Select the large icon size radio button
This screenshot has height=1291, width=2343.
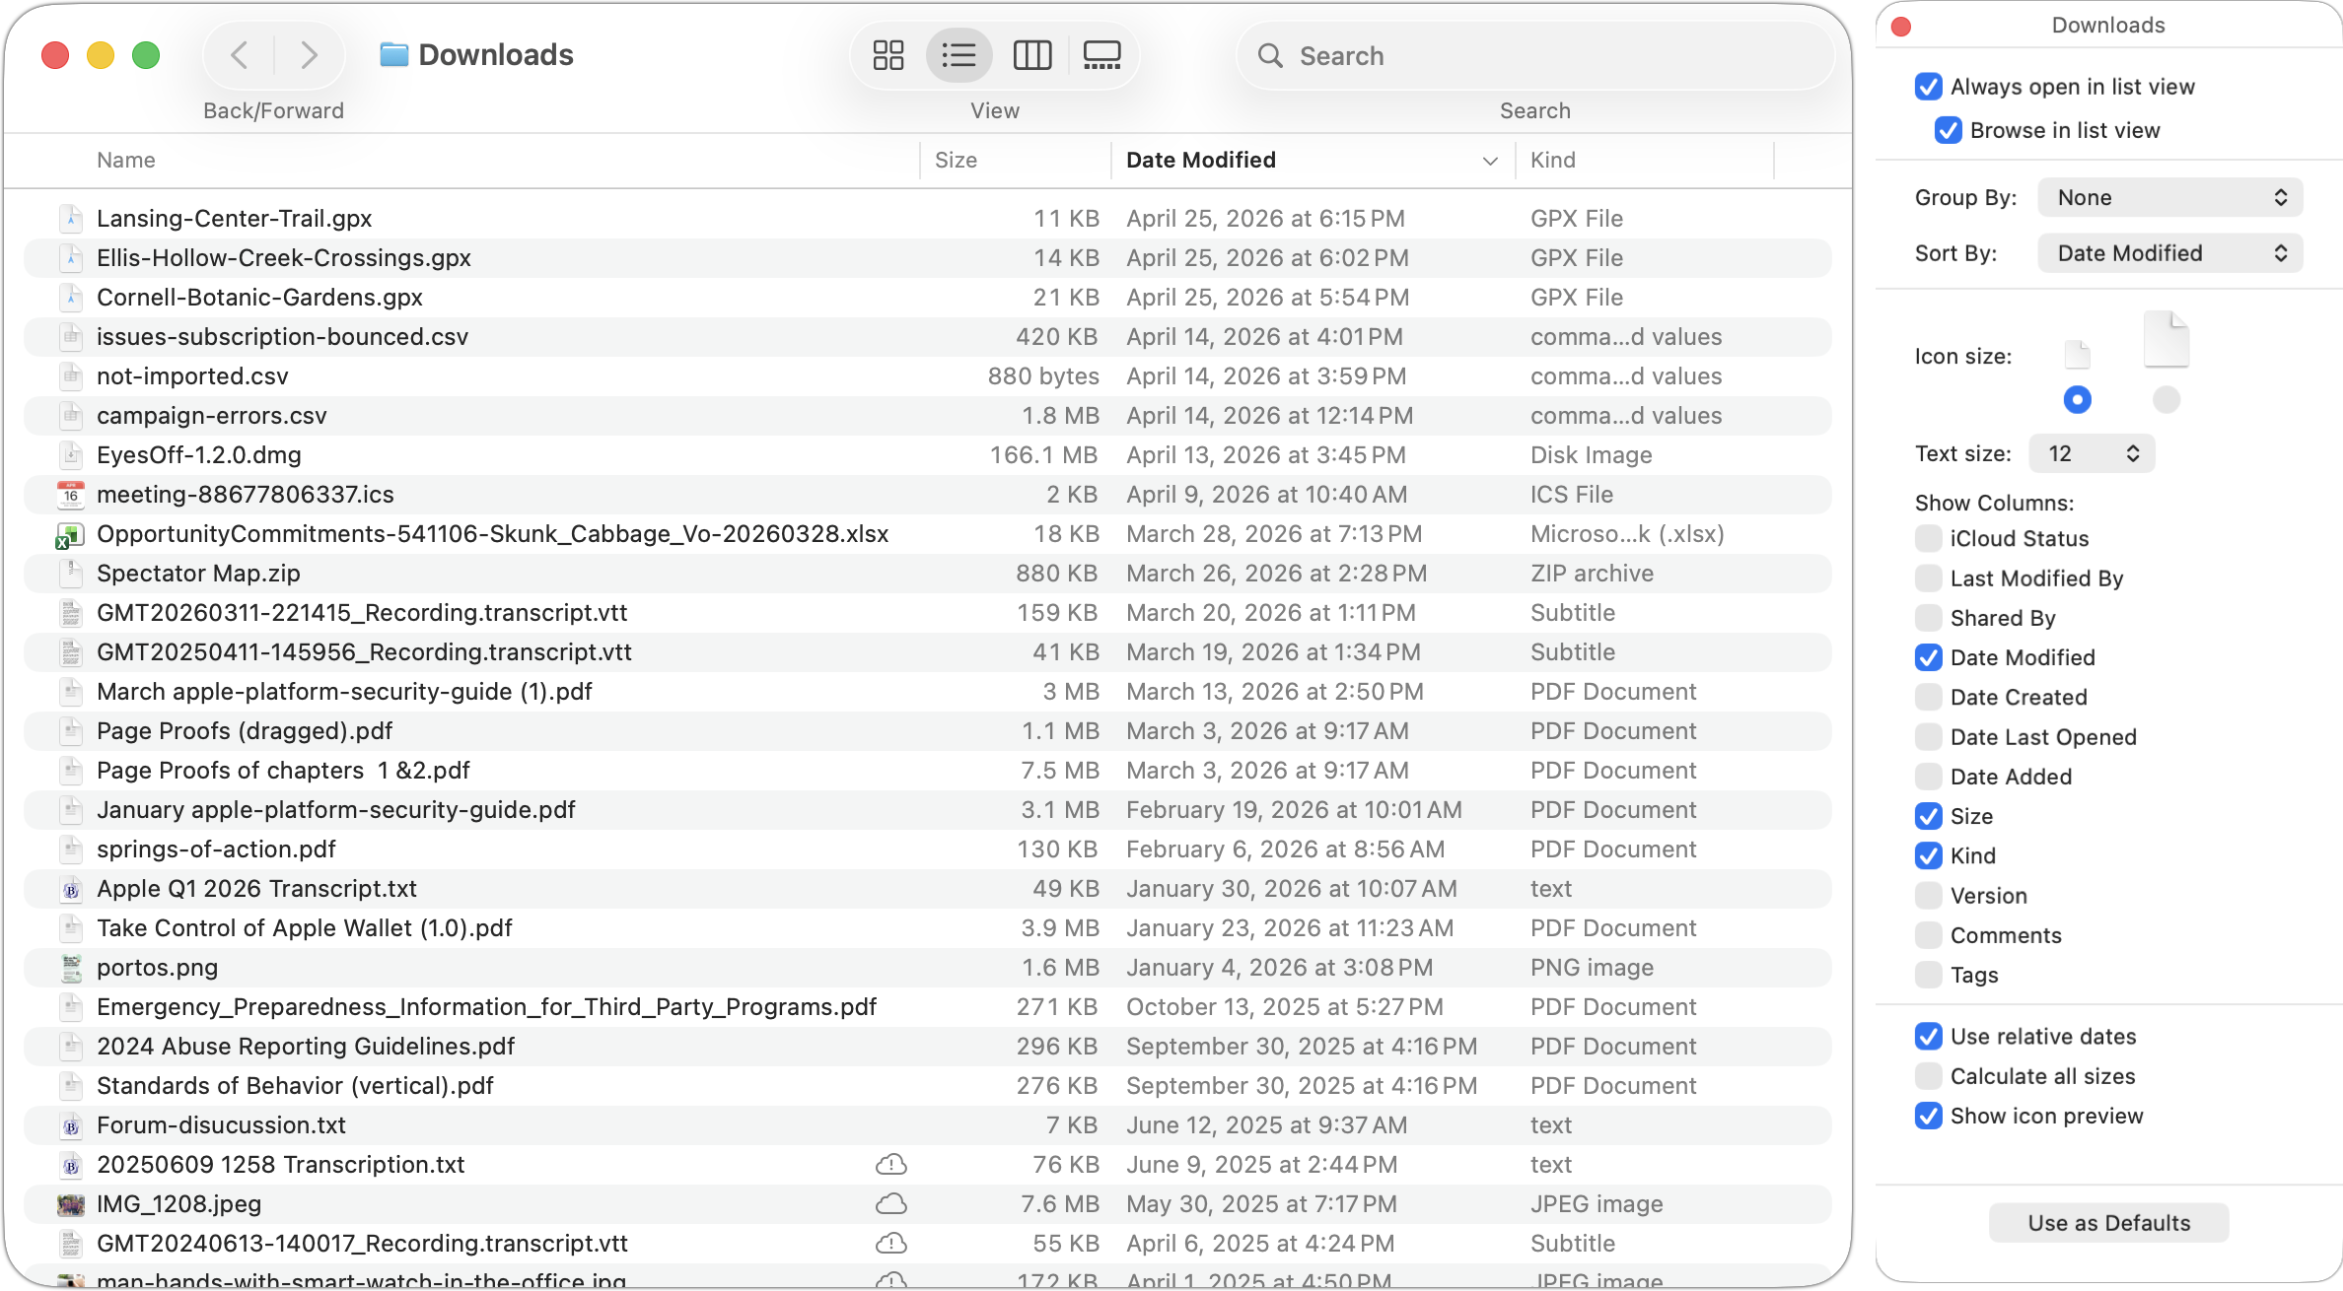[2166, 399]
